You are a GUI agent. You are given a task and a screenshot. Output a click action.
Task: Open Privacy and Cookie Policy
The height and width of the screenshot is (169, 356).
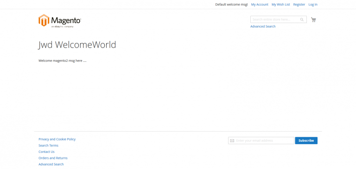(x=57, y=139)
